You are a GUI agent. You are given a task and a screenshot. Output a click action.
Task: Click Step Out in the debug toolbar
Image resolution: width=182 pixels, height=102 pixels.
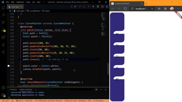[x=89, y=7]
